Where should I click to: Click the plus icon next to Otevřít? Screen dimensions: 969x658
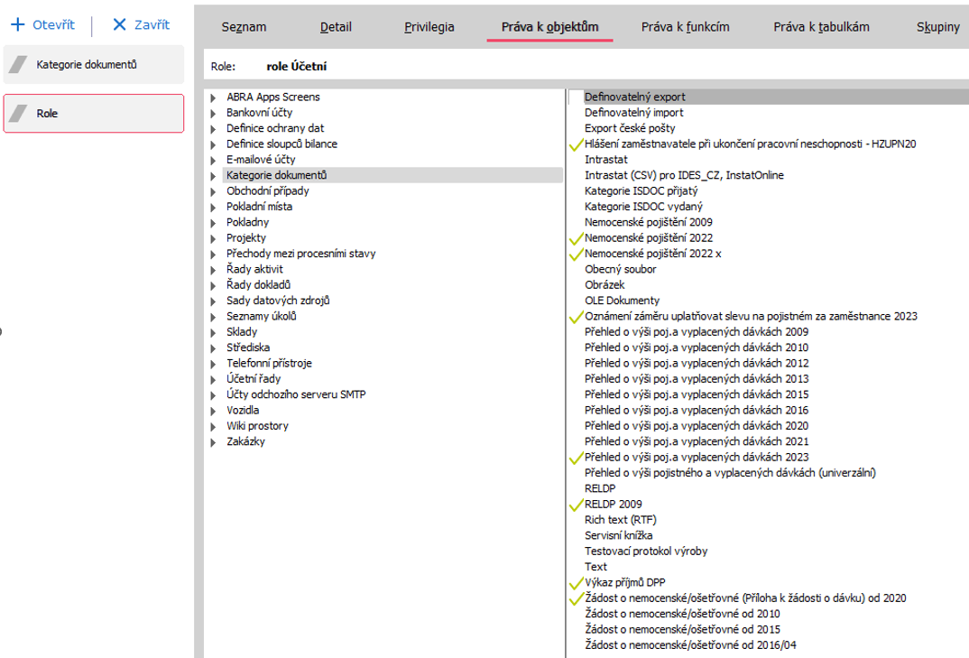click(x=16, y=25)
